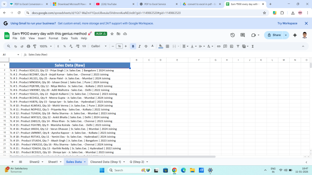Image resolution: width=312 pixels, height=175 pixels.
Task: Open the fill colour picker
Action: (161, 46)
